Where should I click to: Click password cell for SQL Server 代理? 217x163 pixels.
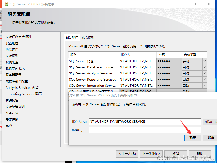tap(169, 61)
